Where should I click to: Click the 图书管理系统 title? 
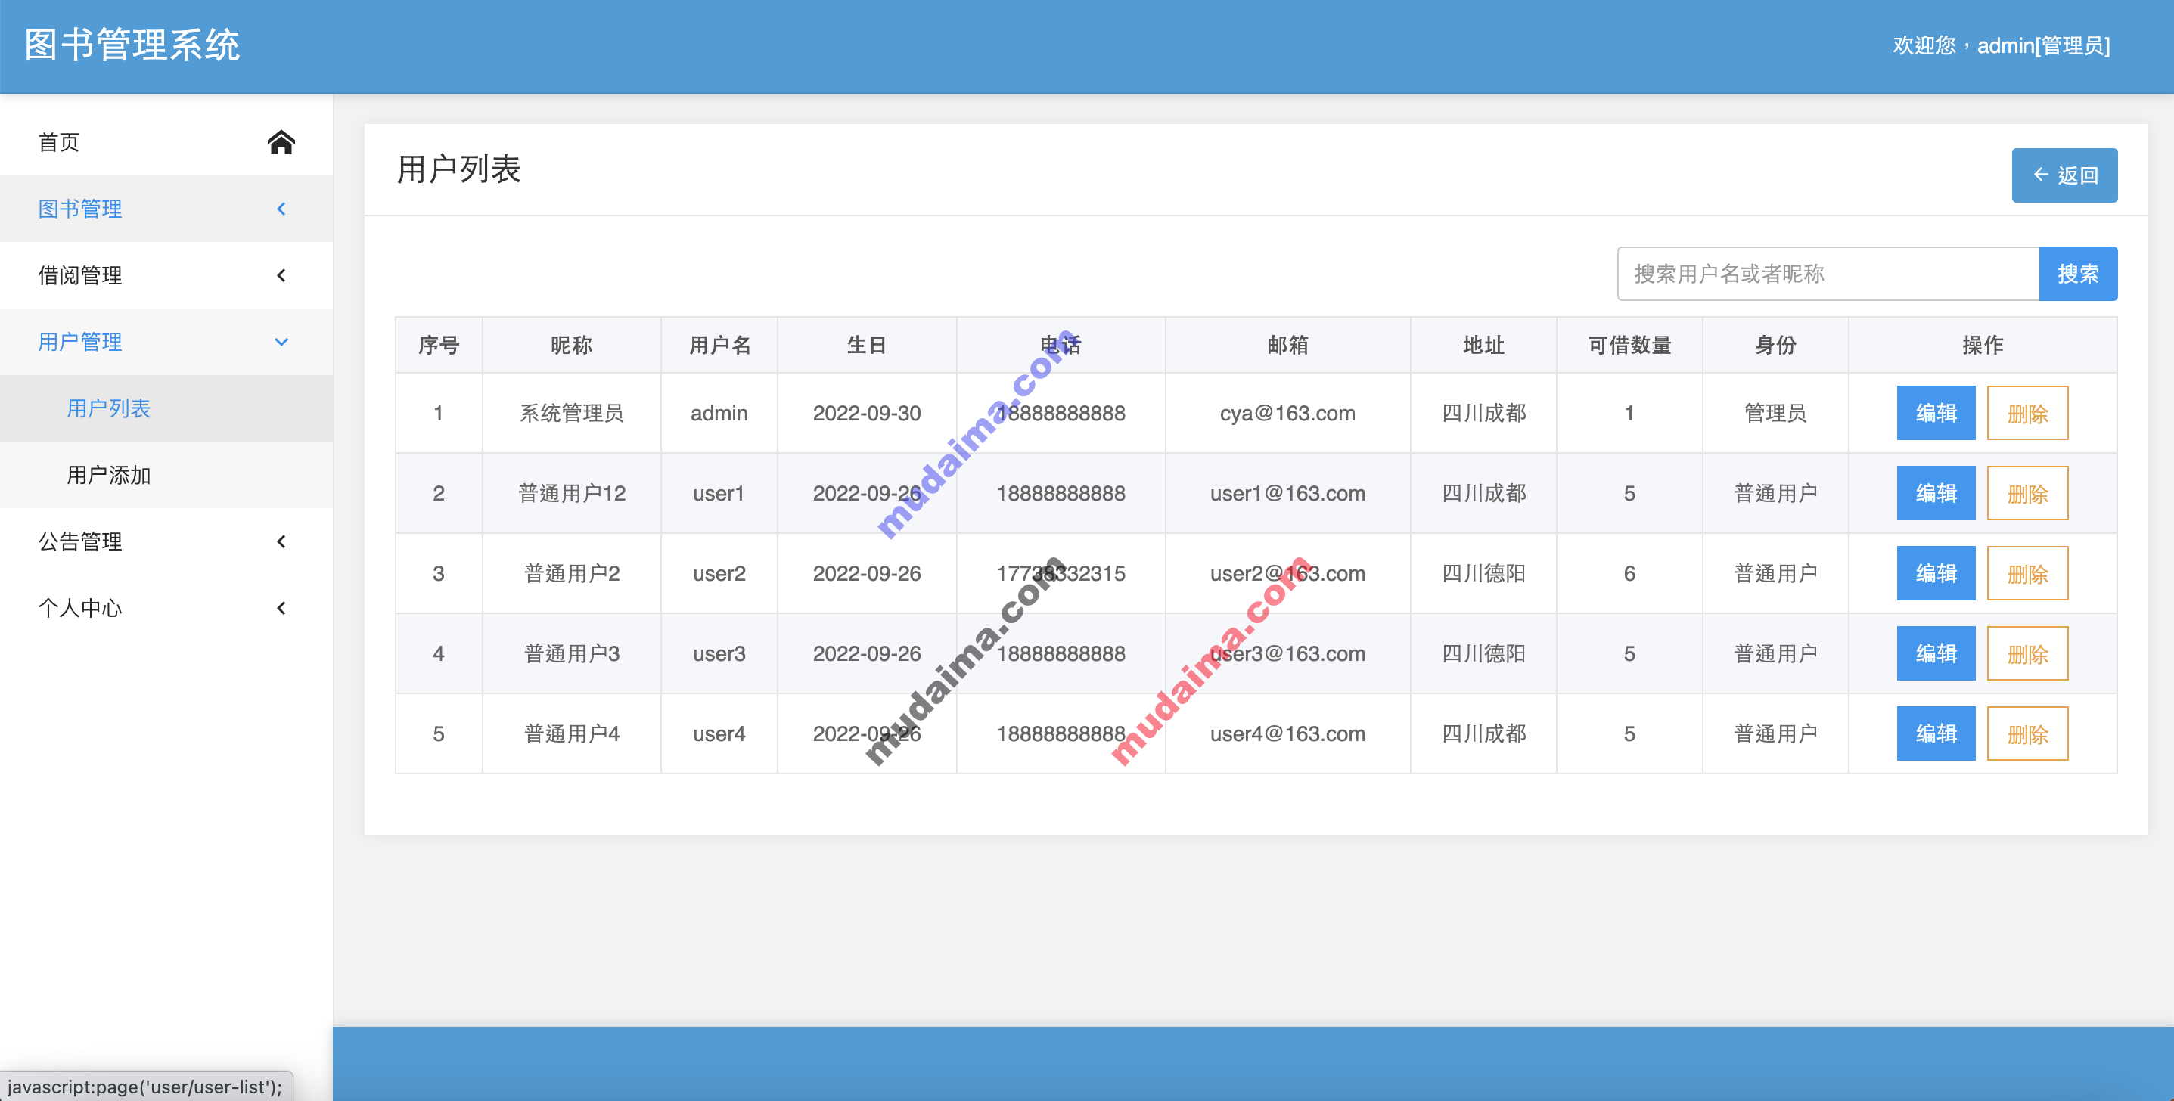(132, 45)
